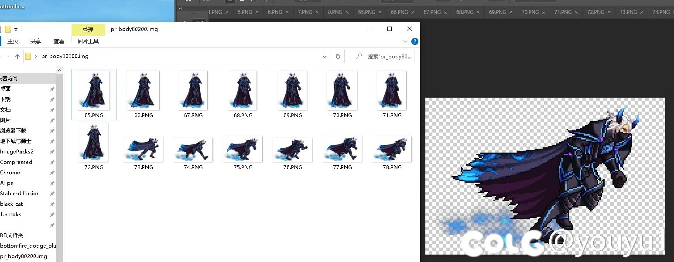Close the 72.PNG Photoshop tab
This screenshot has width=674, height=262.
609,12
